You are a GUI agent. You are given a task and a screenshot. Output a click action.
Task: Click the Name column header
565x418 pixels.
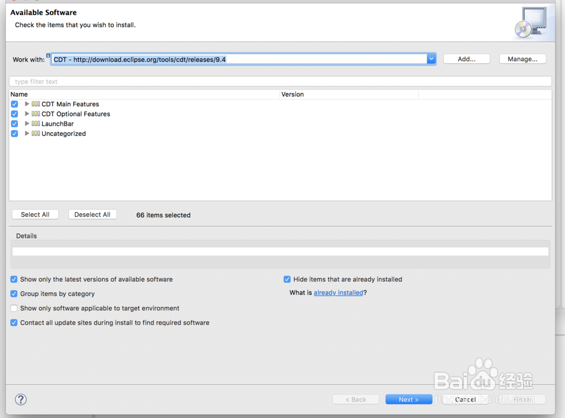pyautogui.click(x=145, y=94)
